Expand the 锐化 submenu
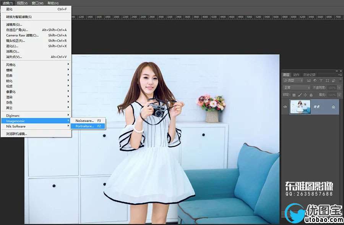The width and height of the screenshot is (344, 225). pos(36,81)
